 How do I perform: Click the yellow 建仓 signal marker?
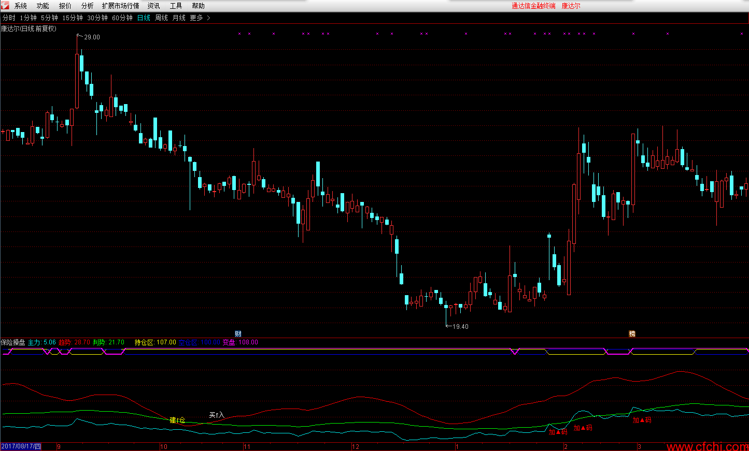[x=177, y=420]
